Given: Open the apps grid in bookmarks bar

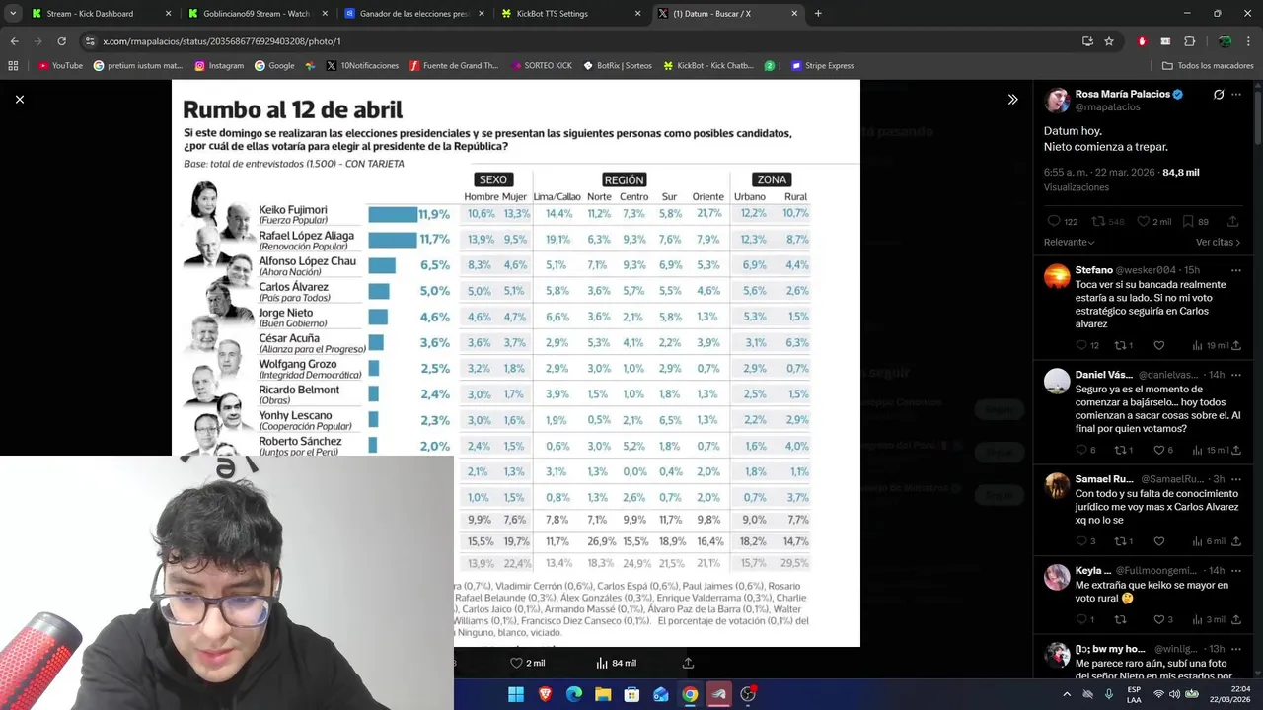Looking at the screenshot, I should pyautogui.click(x=13, y=66).
